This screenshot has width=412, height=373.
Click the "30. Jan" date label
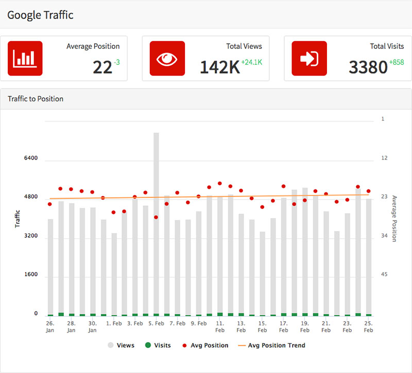click(93, 327)
